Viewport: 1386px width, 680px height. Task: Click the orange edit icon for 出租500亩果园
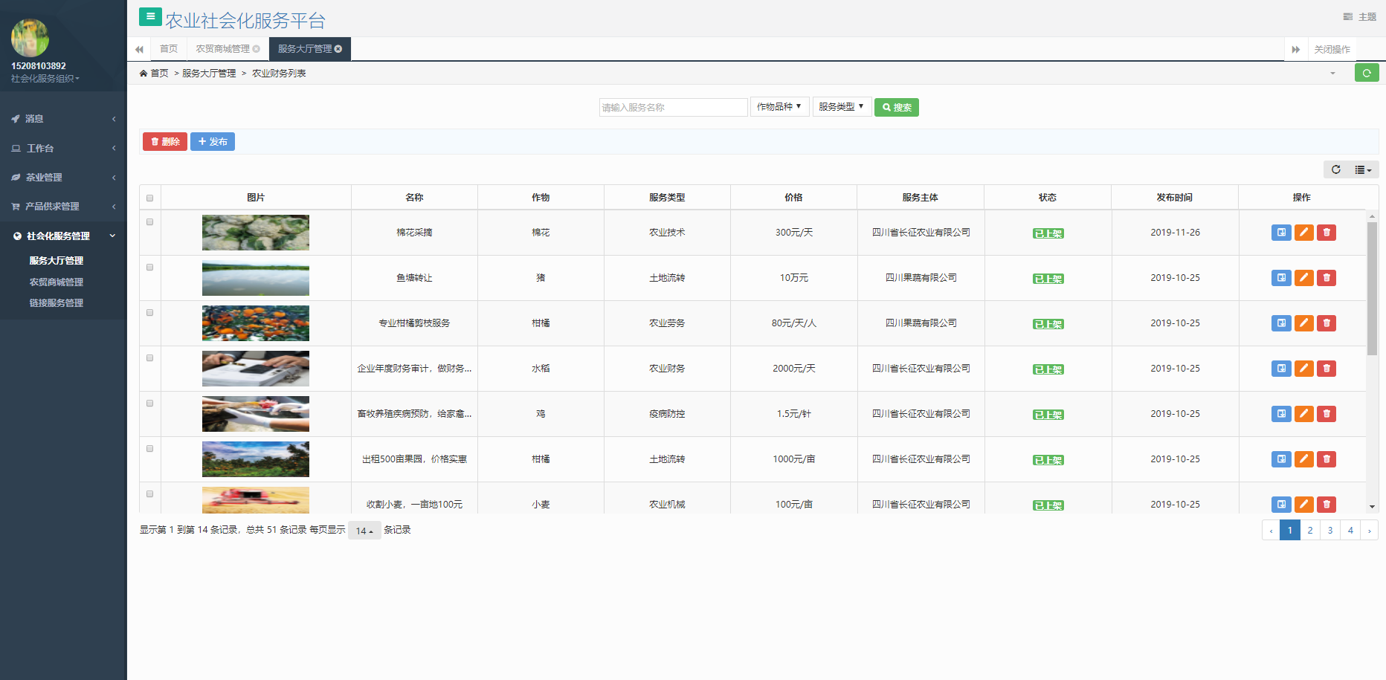pos(1303,459)
